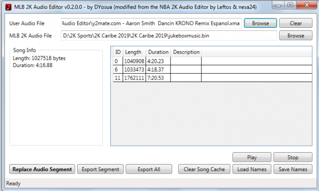319x191 pixels.
Task: Click the Load Names button
Action: (252, 169)
